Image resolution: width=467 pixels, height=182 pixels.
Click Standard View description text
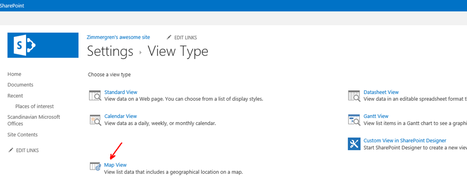(x=183, y=99)
